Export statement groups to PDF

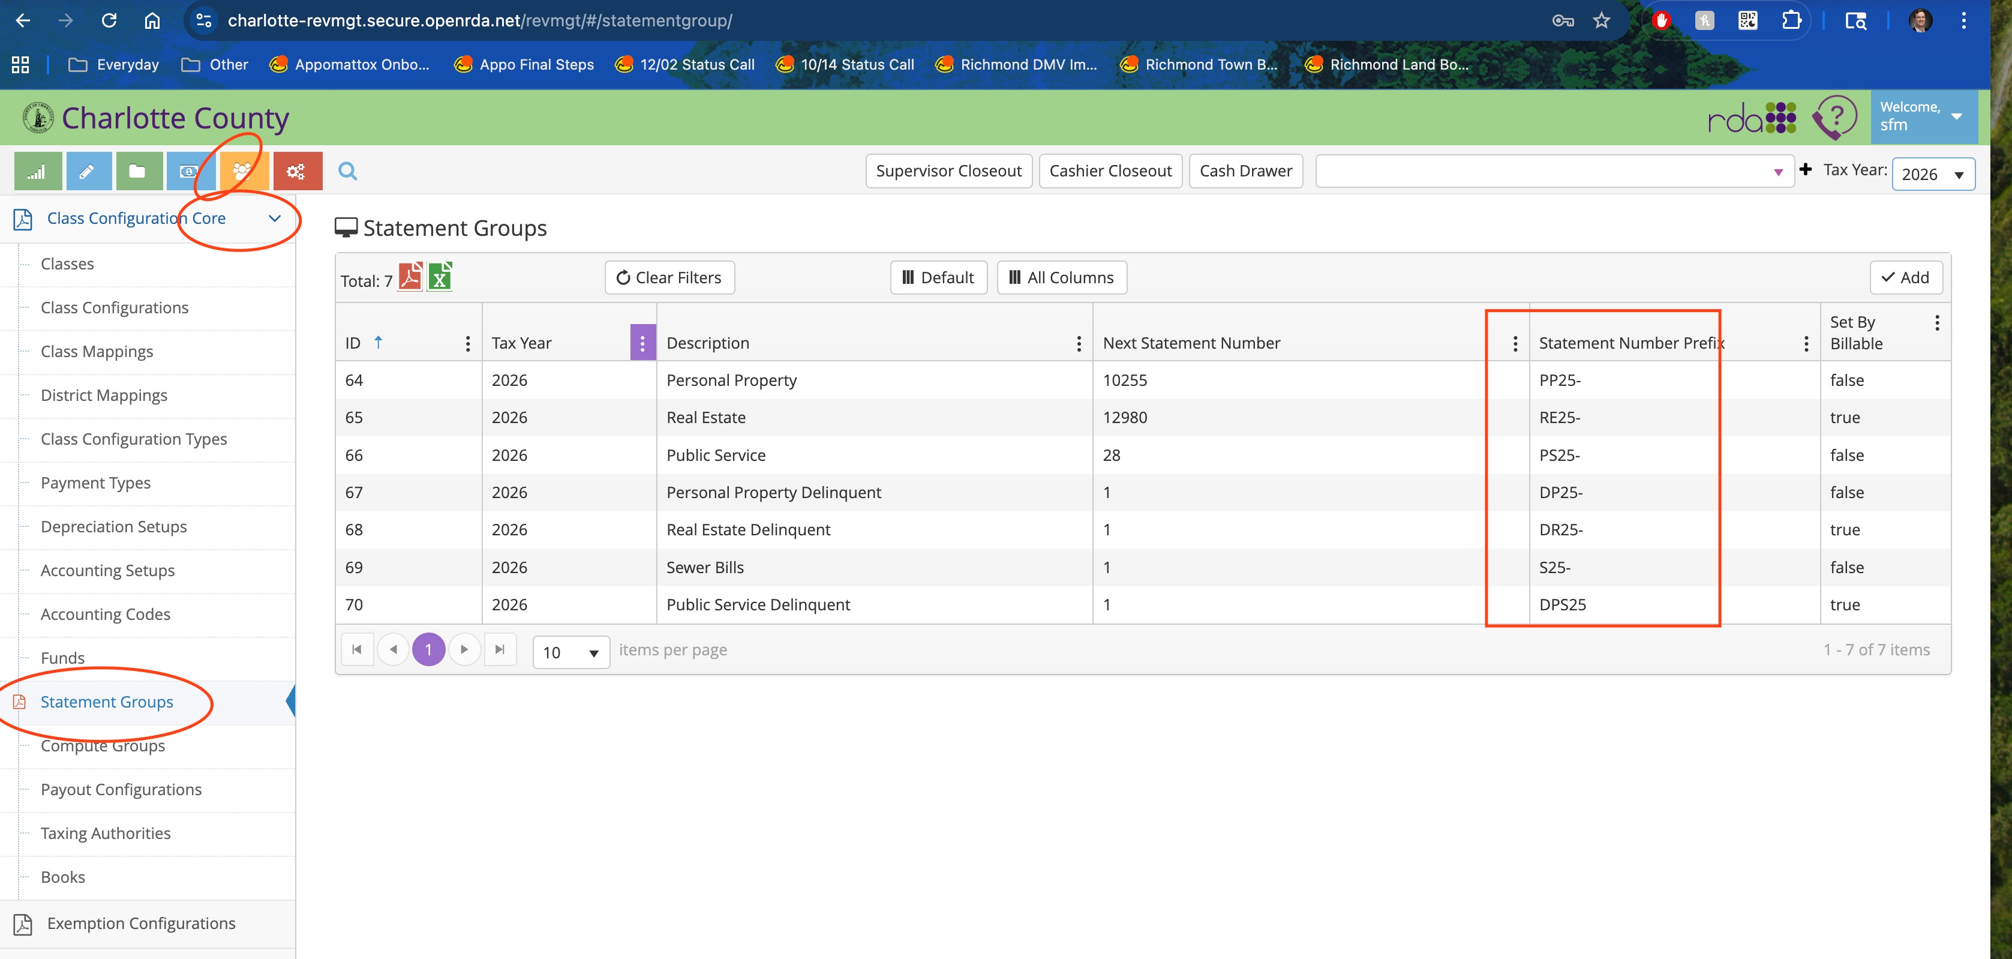410,277
